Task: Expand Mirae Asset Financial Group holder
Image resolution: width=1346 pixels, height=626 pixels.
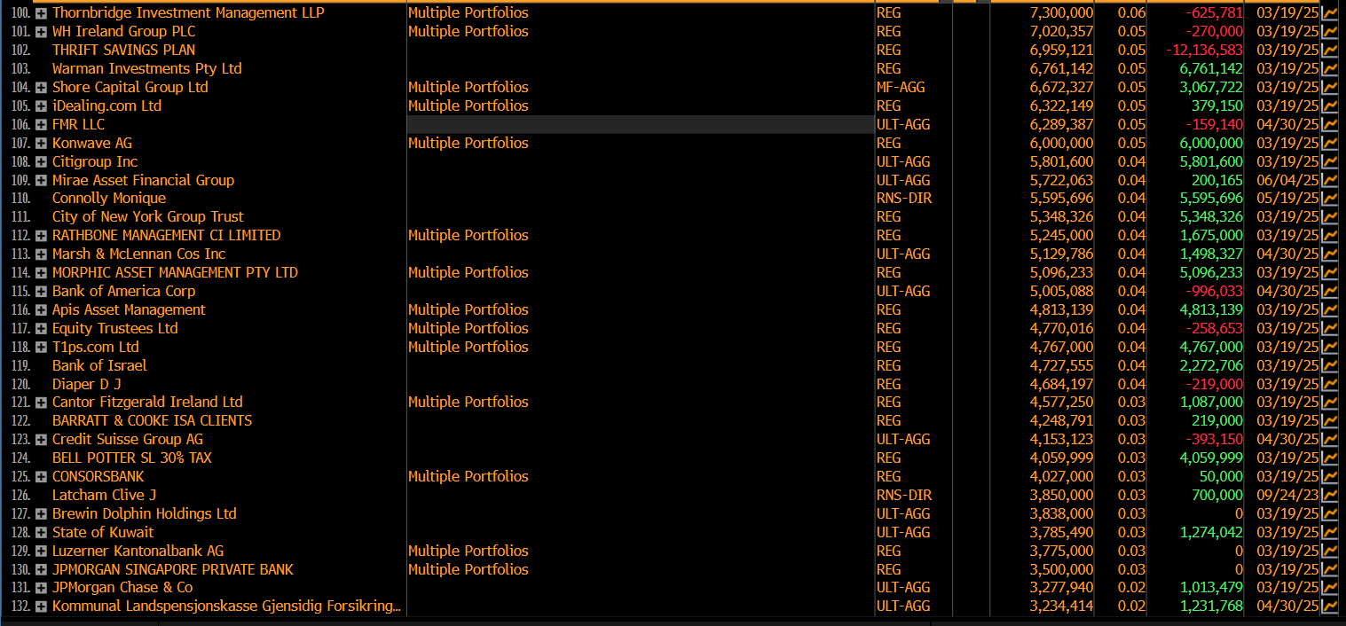Action: [x=41, y=181]
